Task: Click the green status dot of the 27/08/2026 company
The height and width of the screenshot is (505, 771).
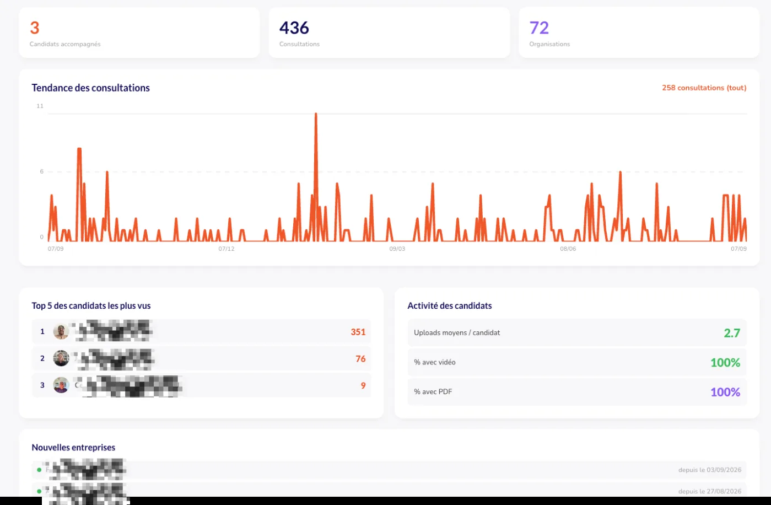Action: [39, 491]
